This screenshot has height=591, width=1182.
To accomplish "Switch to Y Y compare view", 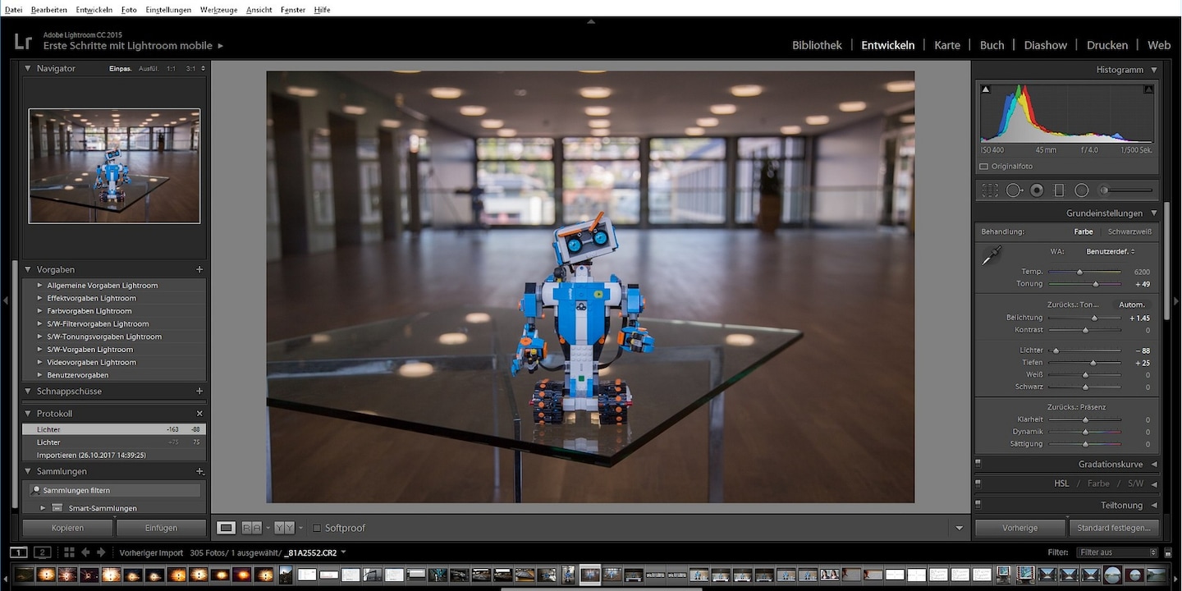I will tap(284, 528).
